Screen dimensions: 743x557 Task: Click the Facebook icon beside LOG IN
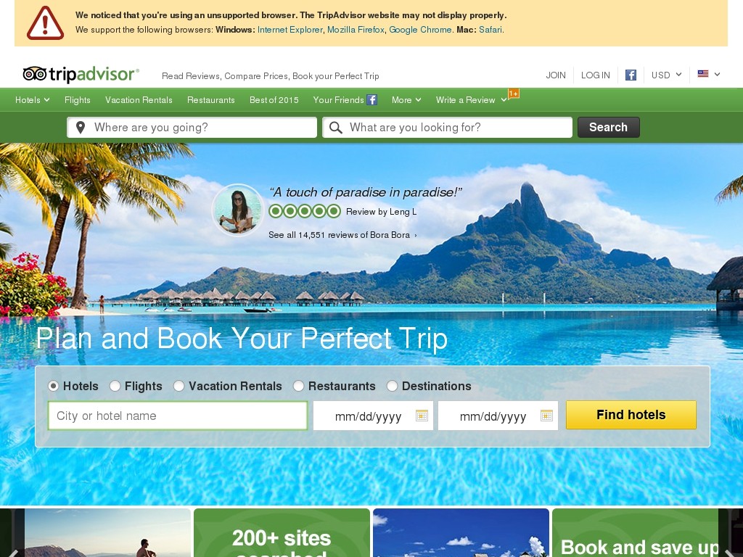[x=631, y=75]
